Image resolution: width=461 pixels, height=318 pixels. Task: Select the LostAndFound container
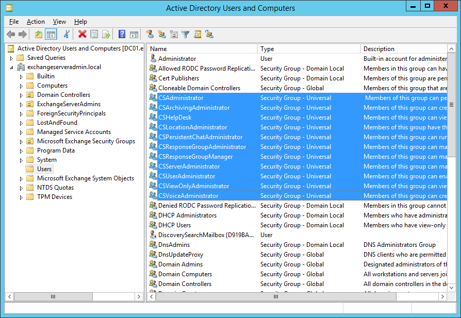click(x=57, y=123)
